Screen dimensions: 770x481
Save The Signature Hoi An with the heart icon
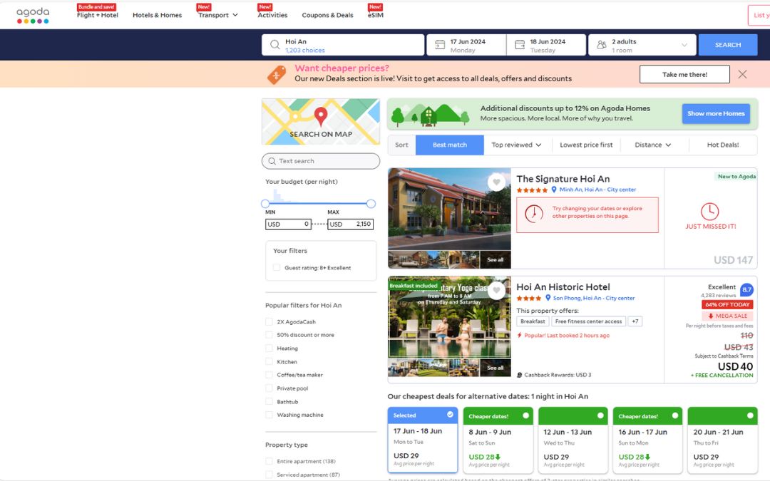[497, 182]
